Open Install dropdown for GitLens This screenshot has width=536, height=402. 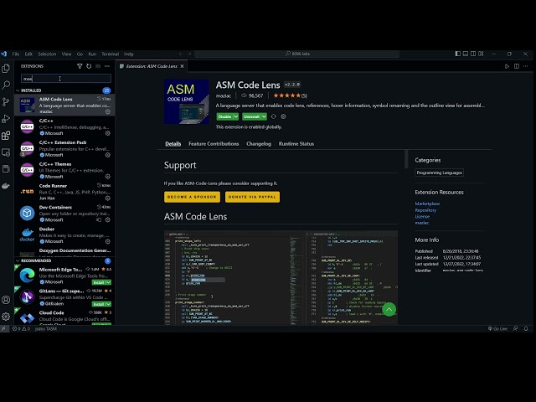coord(108,304)
